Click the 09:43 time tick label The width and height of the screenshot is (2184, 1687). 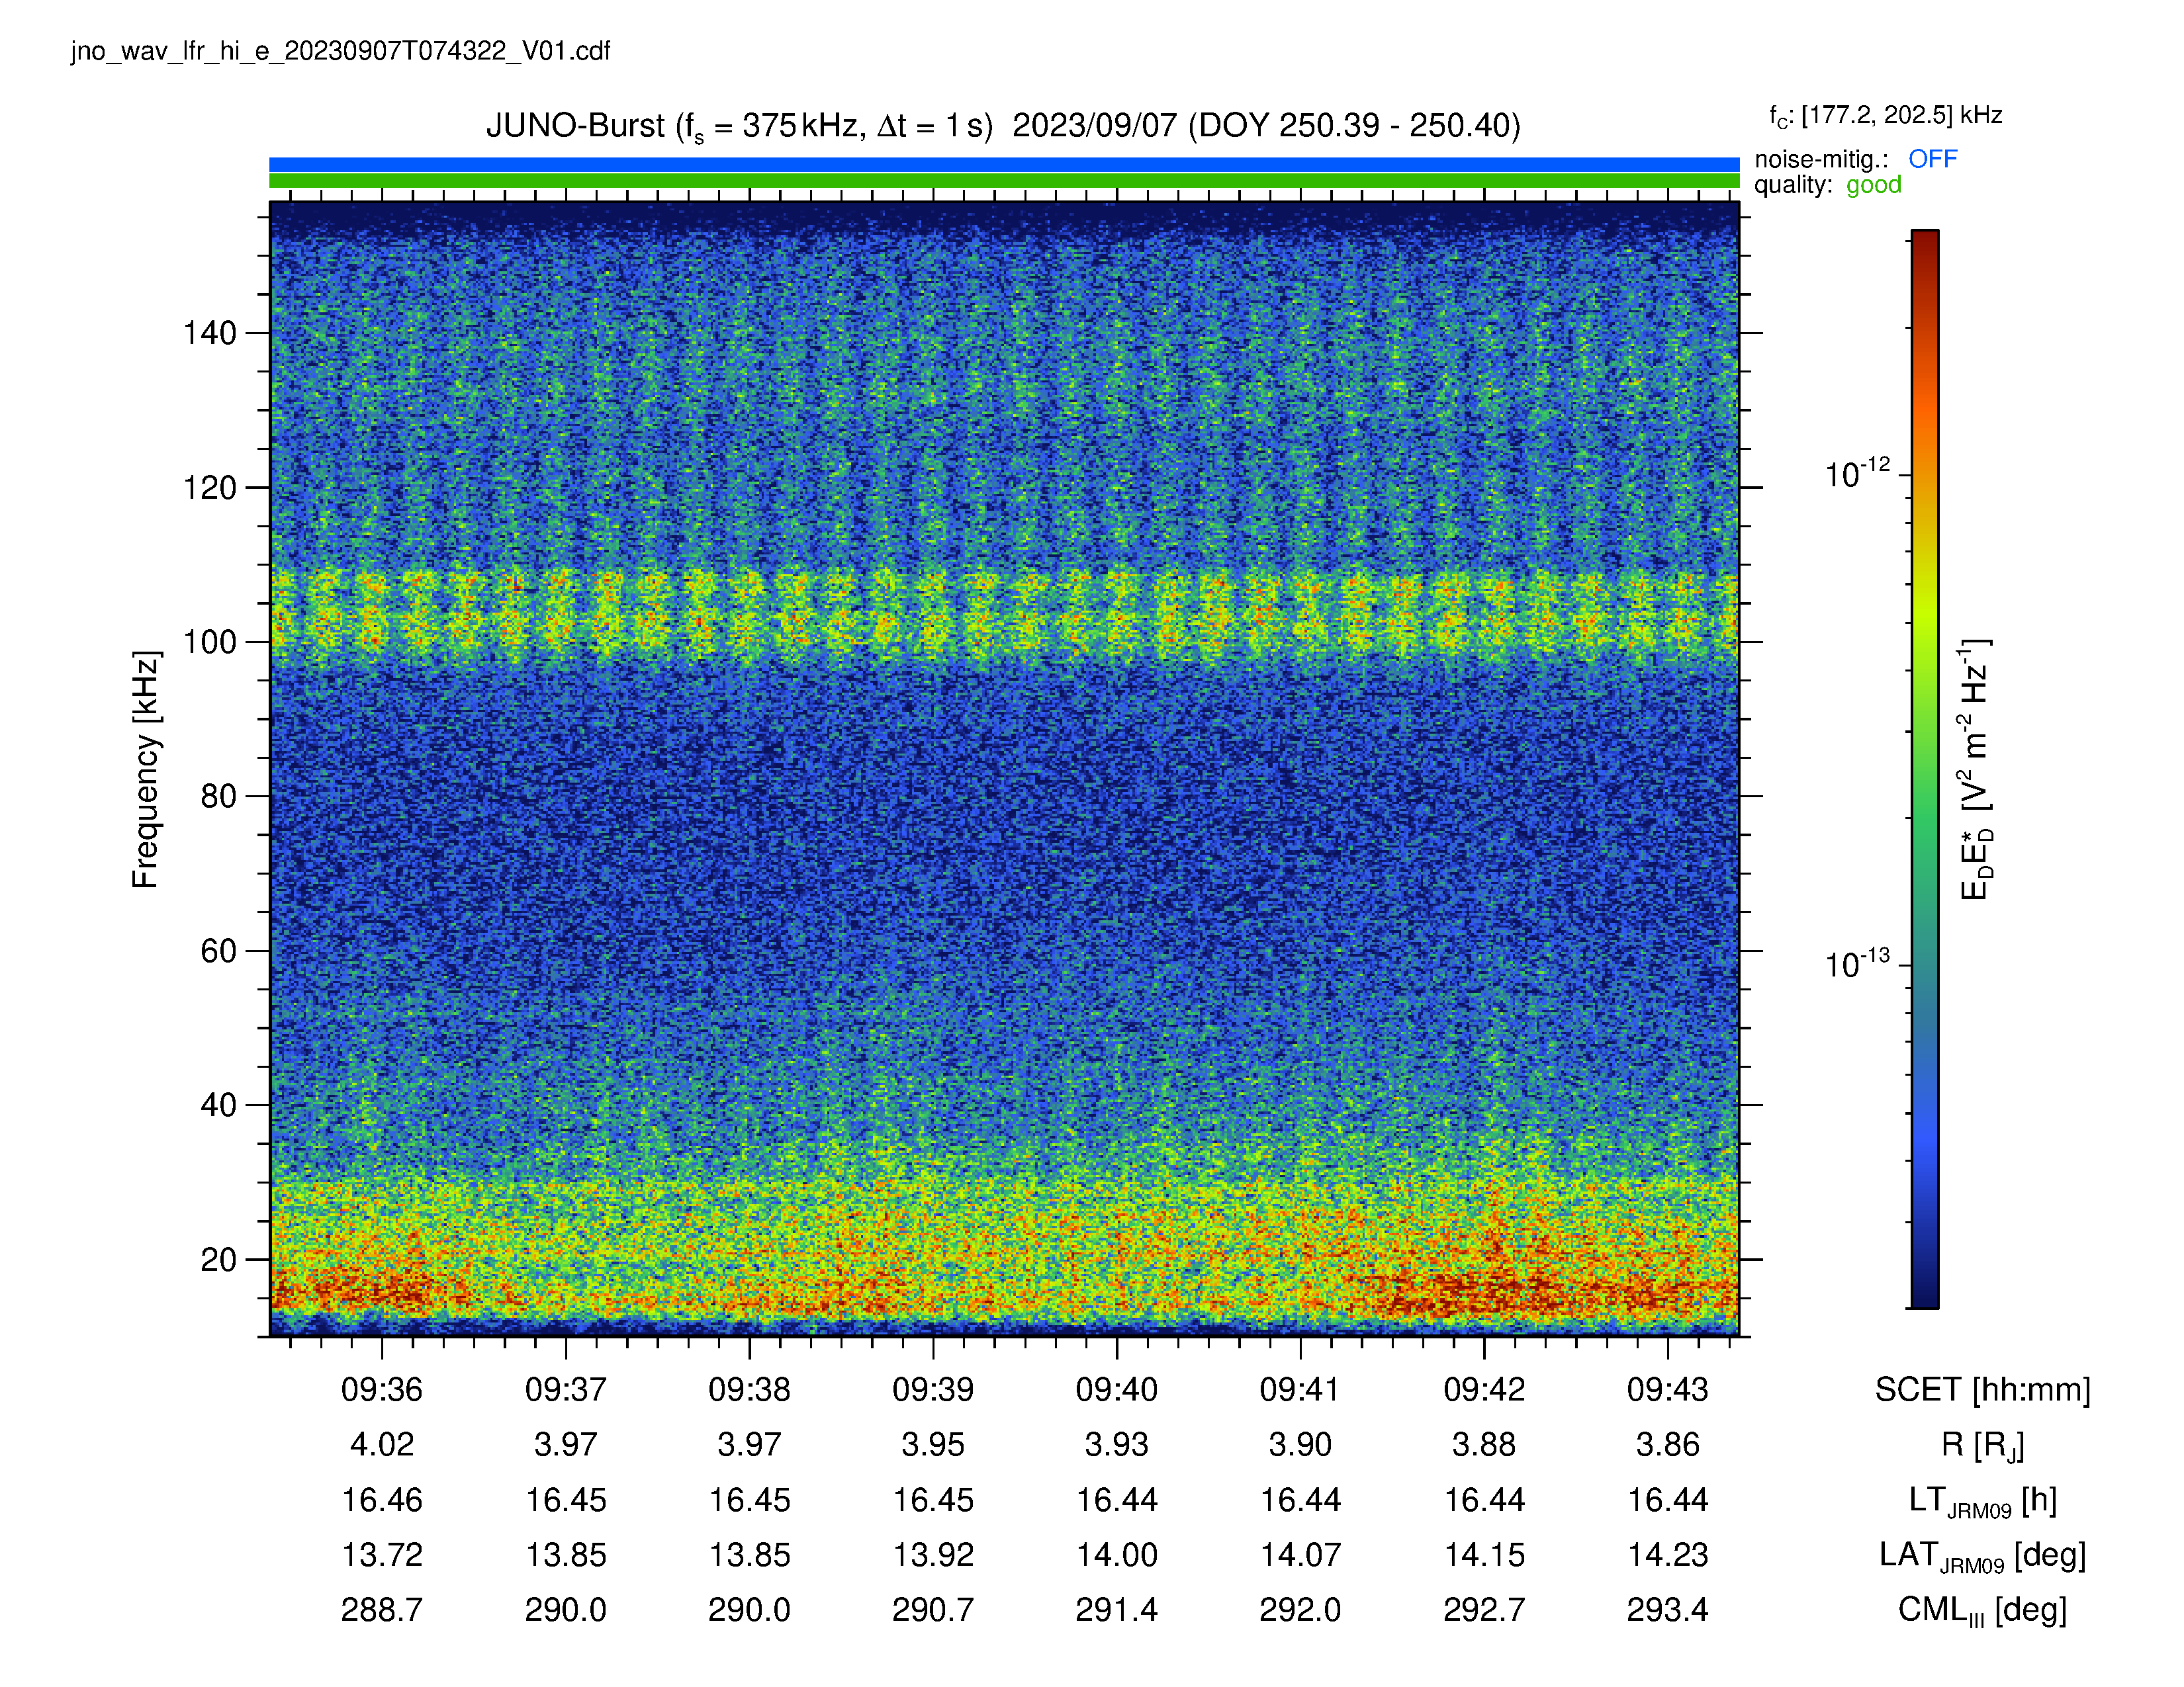(1667, 1389)
